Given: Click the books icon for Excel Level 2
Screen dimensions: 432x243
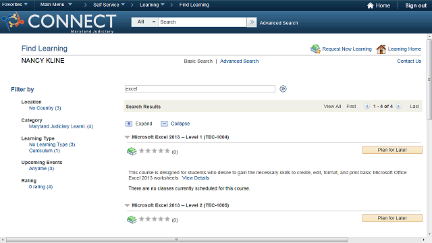Looking at the screenshot, I should tap(132, 219).
